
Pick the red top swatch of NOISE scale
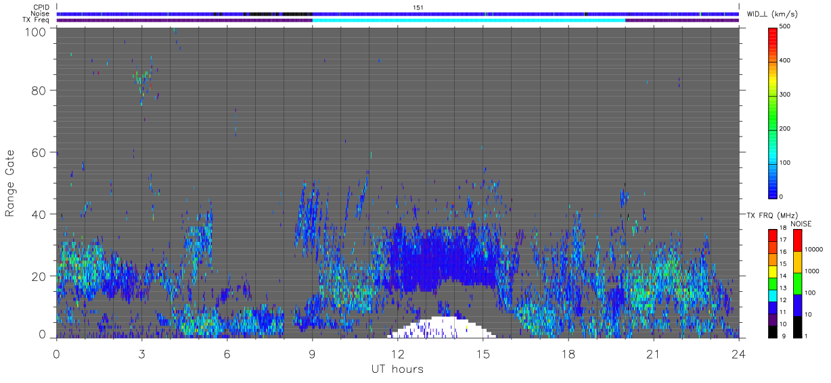[x=797, y=240]
